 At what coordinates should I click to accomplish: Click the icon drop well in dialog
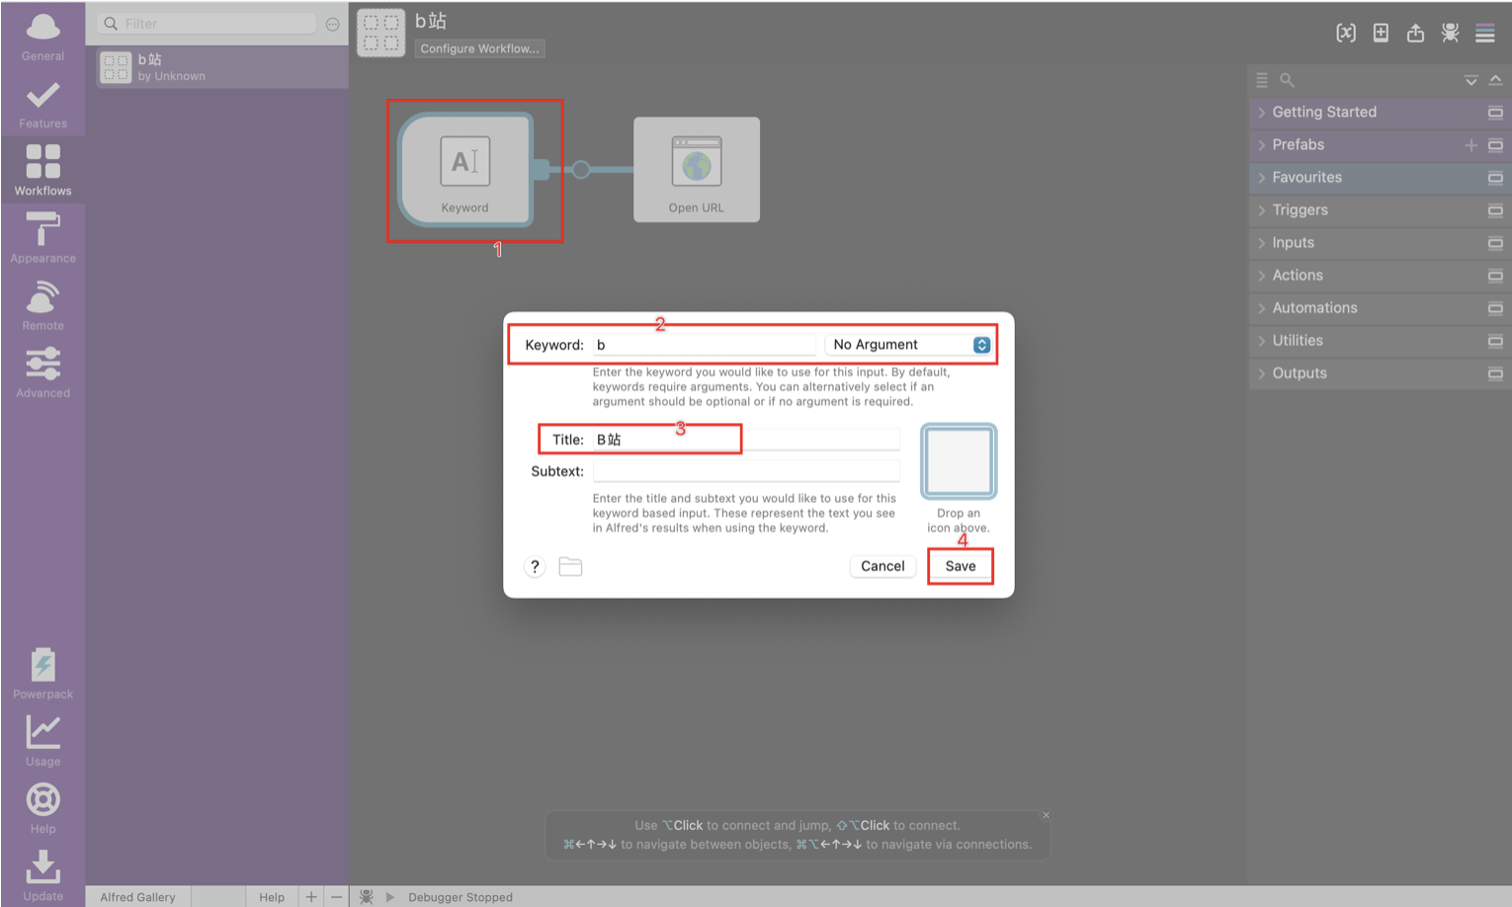(x=959, y=461)
